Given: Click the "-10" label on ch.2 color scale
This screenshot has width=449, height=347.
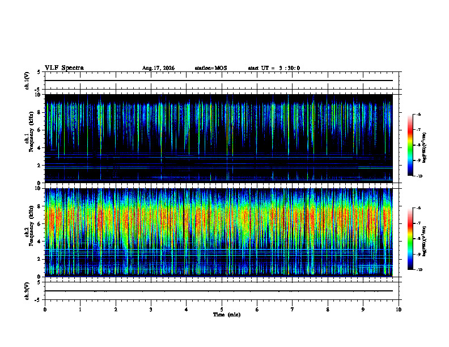Looking at the screenshot, I should 420,270.
